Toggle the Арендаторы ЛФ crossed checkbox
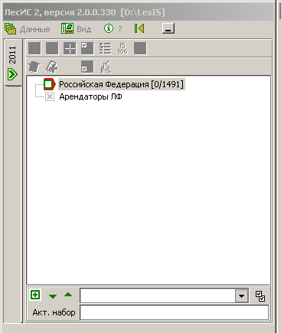The height and width of the screenshot is (333, 281). (50, 96)
